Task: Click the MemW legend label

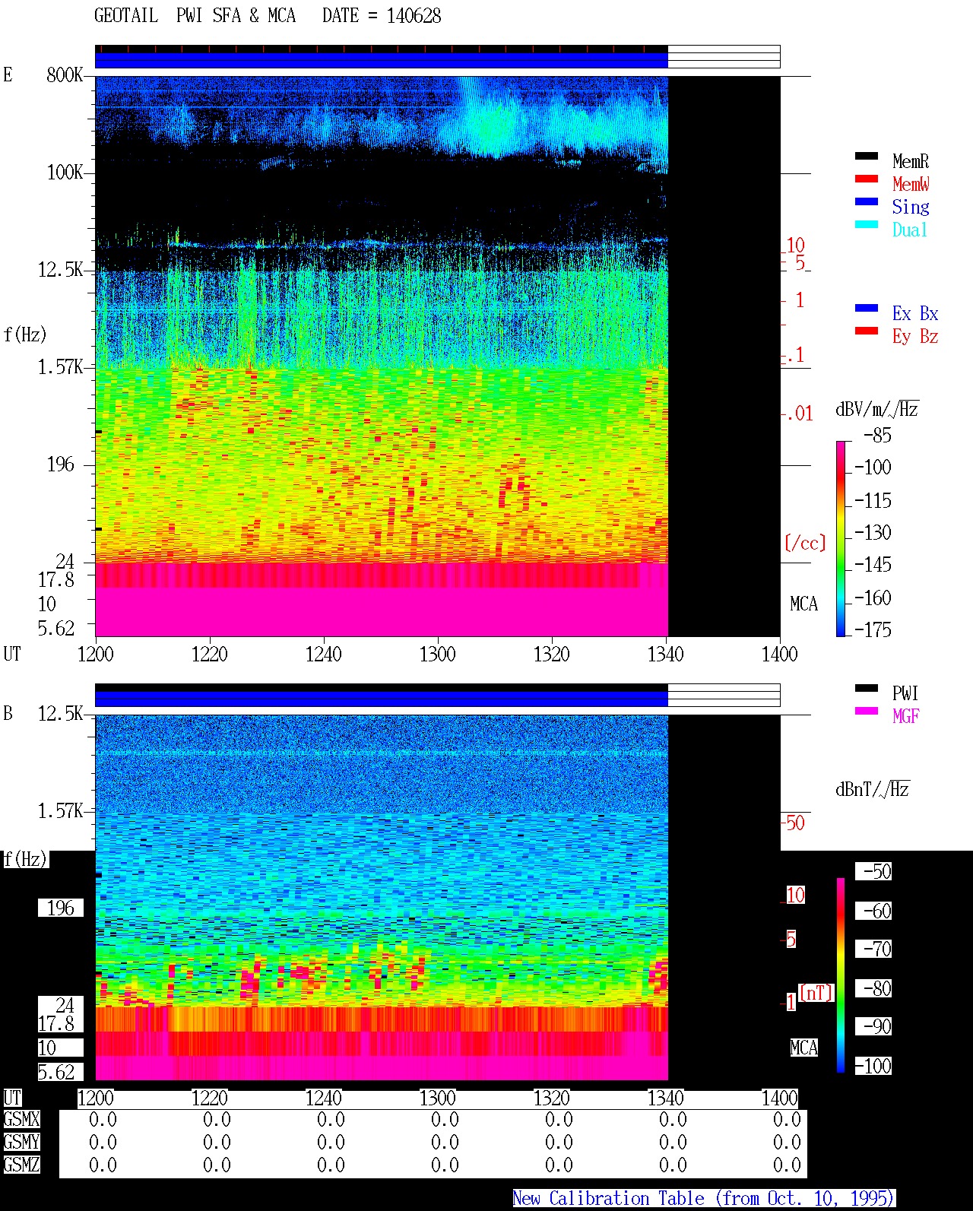Action: coord(911,184)
